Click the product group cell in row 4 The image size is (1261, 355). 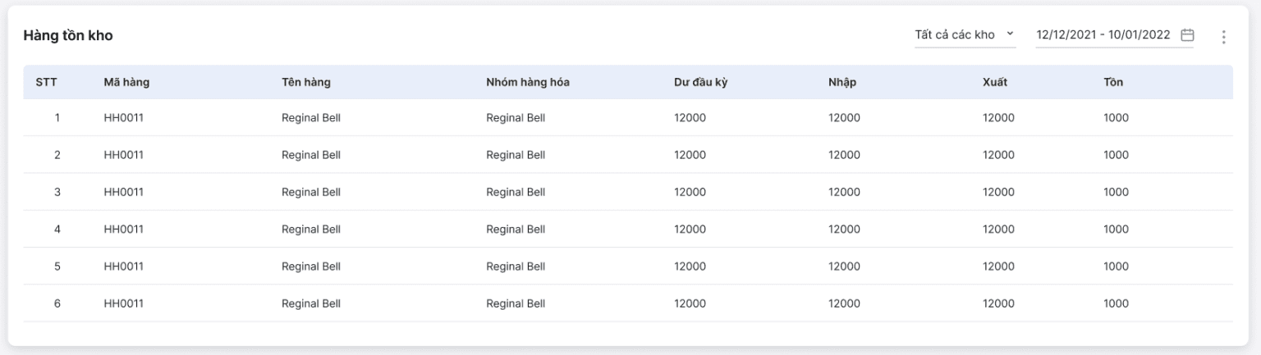coord(516,230)
